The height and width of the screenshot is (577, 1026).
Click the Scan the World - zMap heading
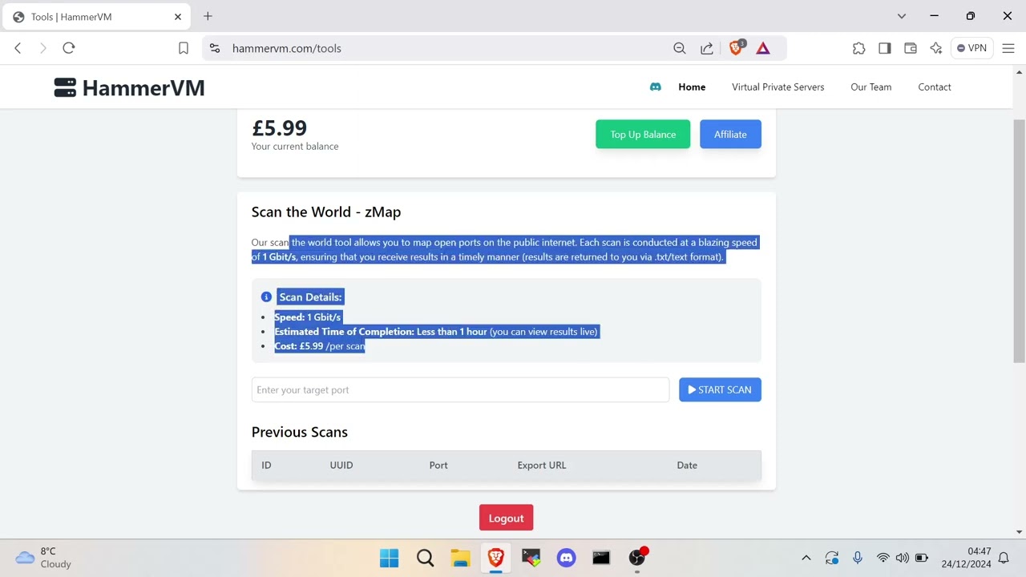pos(326,212)
